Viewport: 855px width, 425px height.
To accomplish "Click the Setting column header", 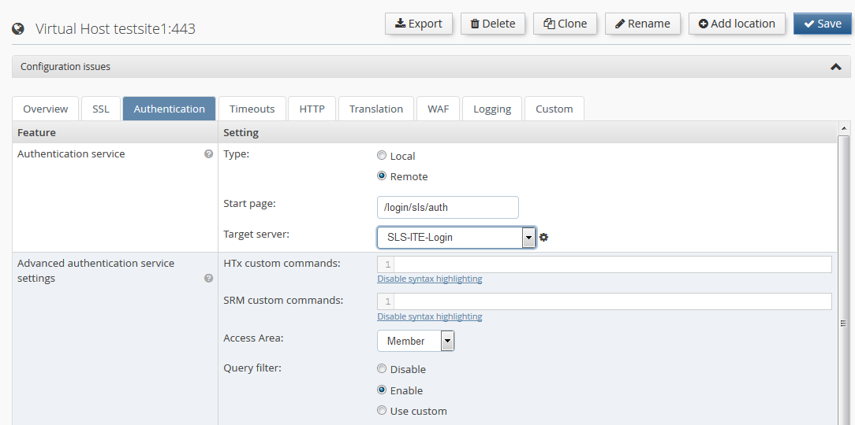I will [241, 132].
